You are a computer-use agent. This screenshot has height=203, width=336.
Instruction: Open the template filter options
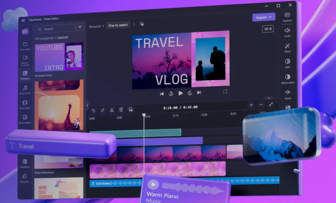(80, 27)
